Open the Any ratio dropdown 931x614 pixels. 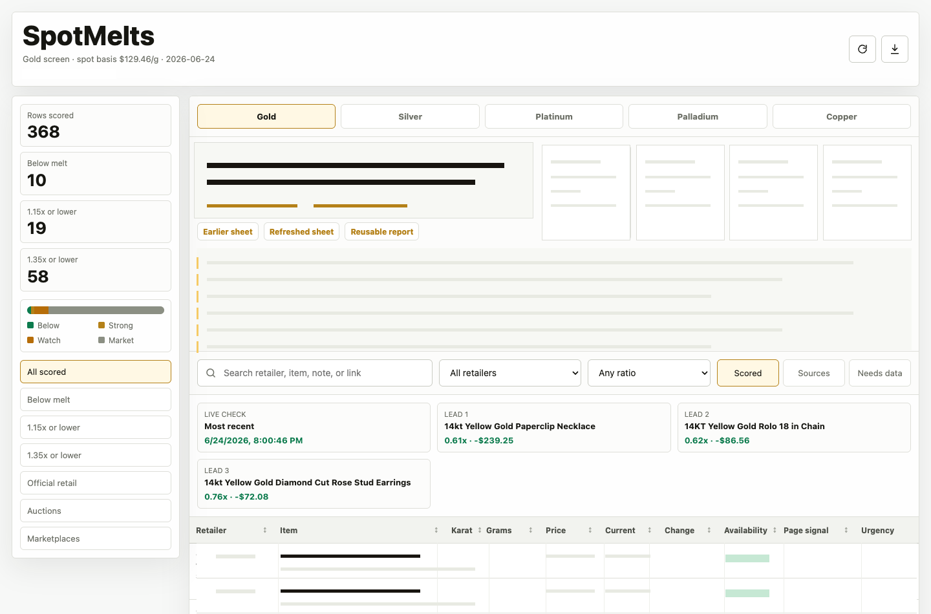pos(649,373)
